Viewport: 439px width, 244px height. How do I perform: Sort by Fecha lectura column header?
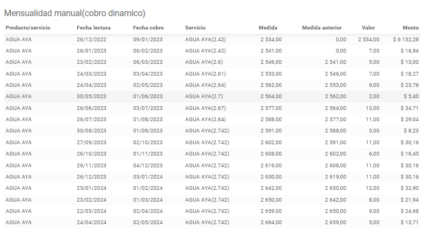point(93,28)
